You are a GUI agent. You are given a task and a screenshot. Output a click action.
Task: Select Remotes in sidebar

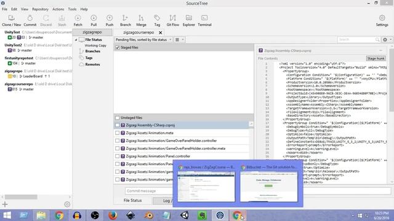click(x=93, y=64)
